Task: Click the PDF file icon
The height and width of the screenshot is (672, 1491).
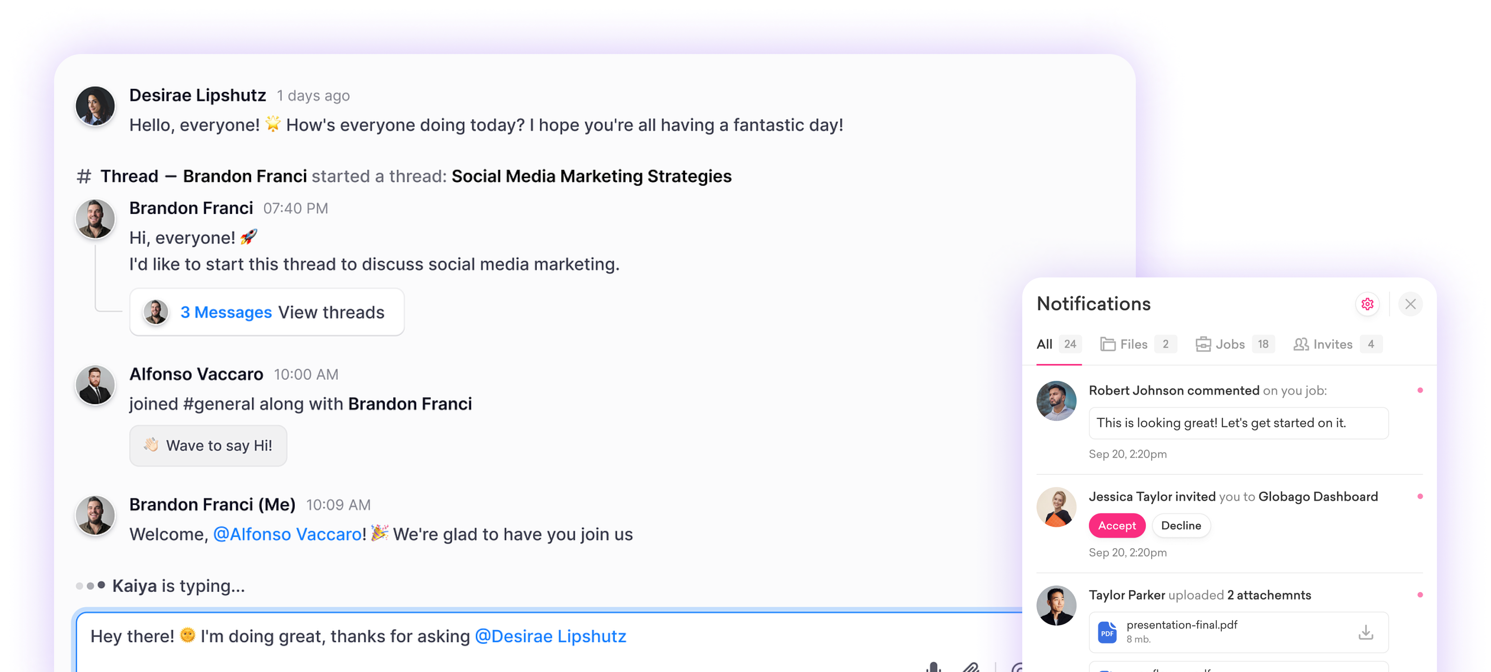Action: (x=1107, y=632)
